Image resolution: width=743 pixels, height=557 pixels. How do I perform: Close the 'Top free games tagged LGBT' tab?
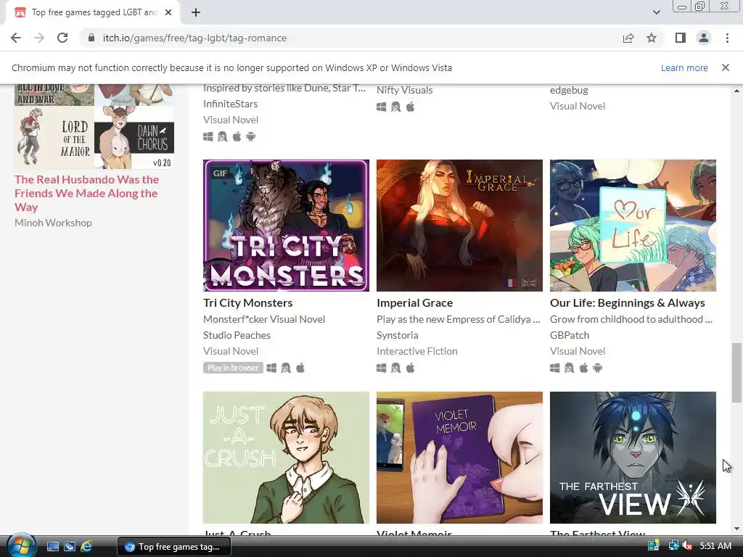click(x=168, y=12)
